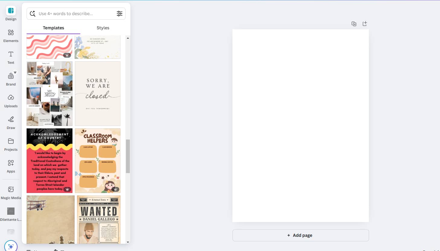Open the Brand panel
Screen dimensions: 440x251
(11, 79)
